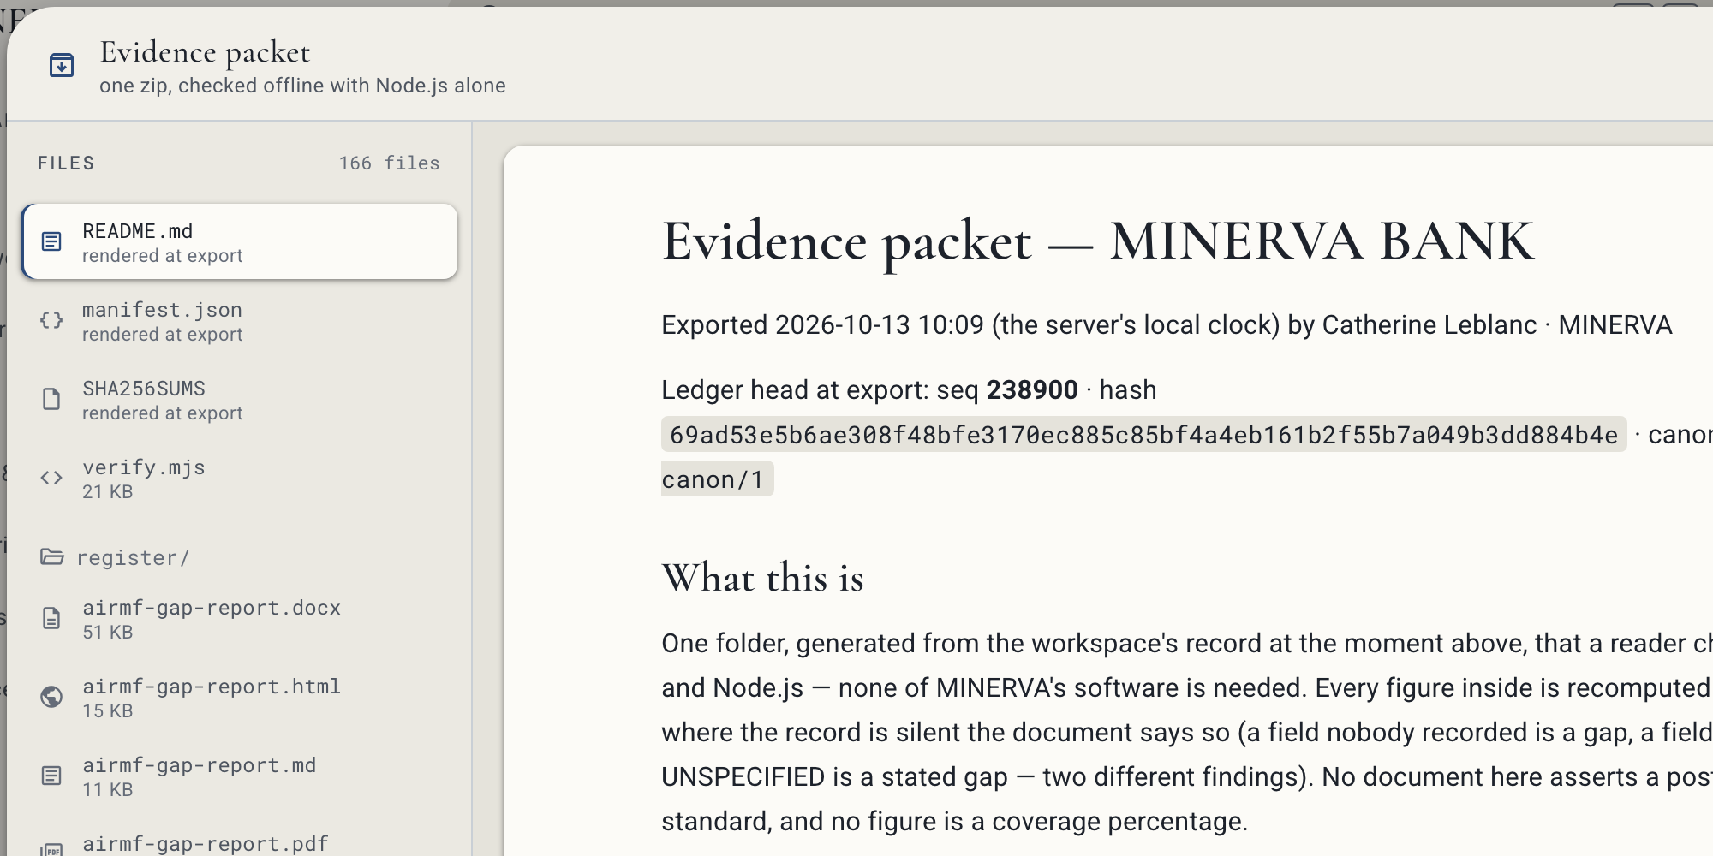Click the canon/1 code tag
1713x856 pixels.
[x=717, y=479]
